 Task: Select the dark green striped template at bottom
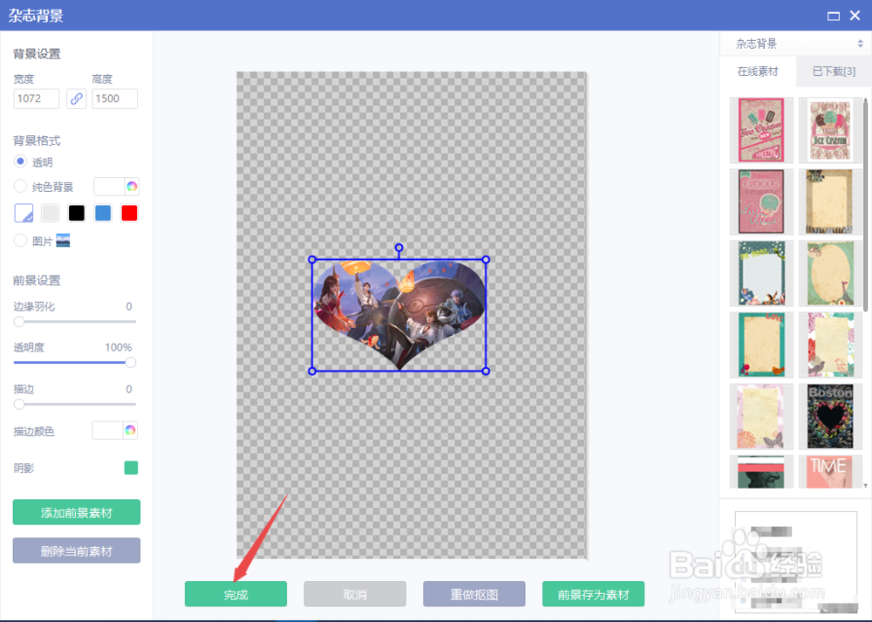(761, 472)
